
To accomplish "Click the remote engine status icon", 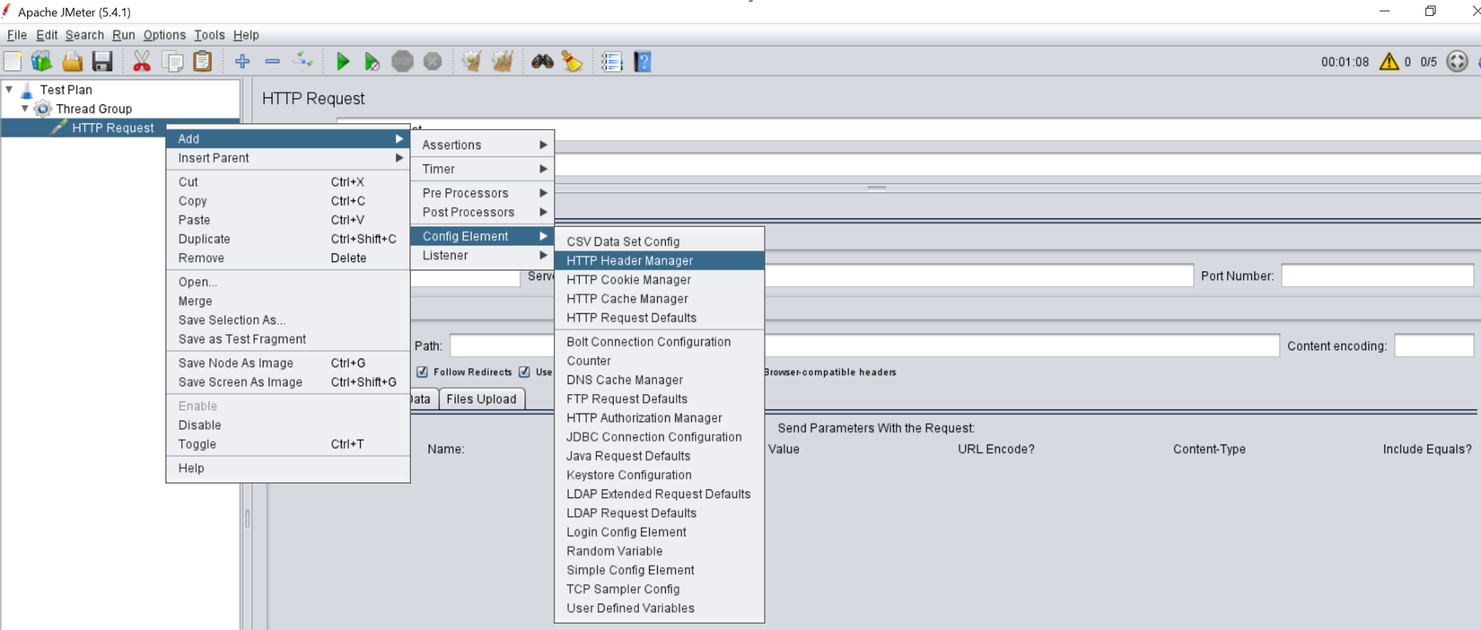I will (1457, 61).
